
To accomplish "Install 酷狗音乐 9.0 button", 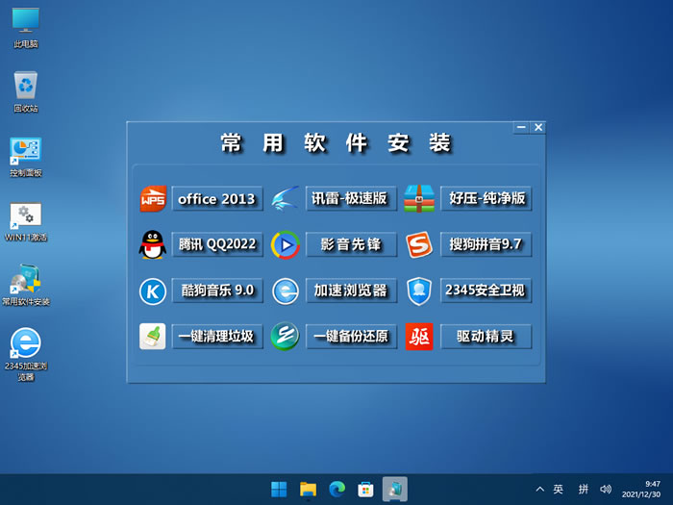I will coord(217,290).
